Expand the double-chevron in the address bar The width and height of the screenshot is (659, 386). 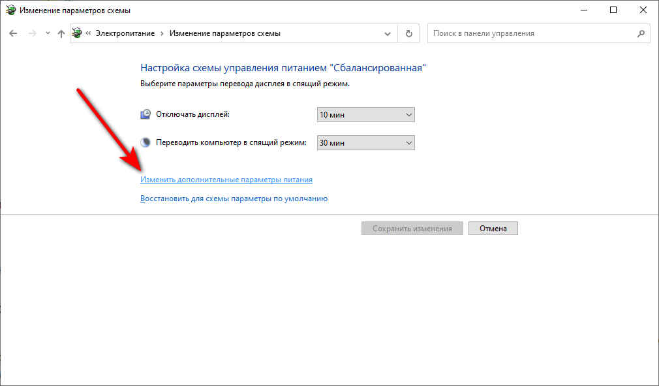coord(88,33)
